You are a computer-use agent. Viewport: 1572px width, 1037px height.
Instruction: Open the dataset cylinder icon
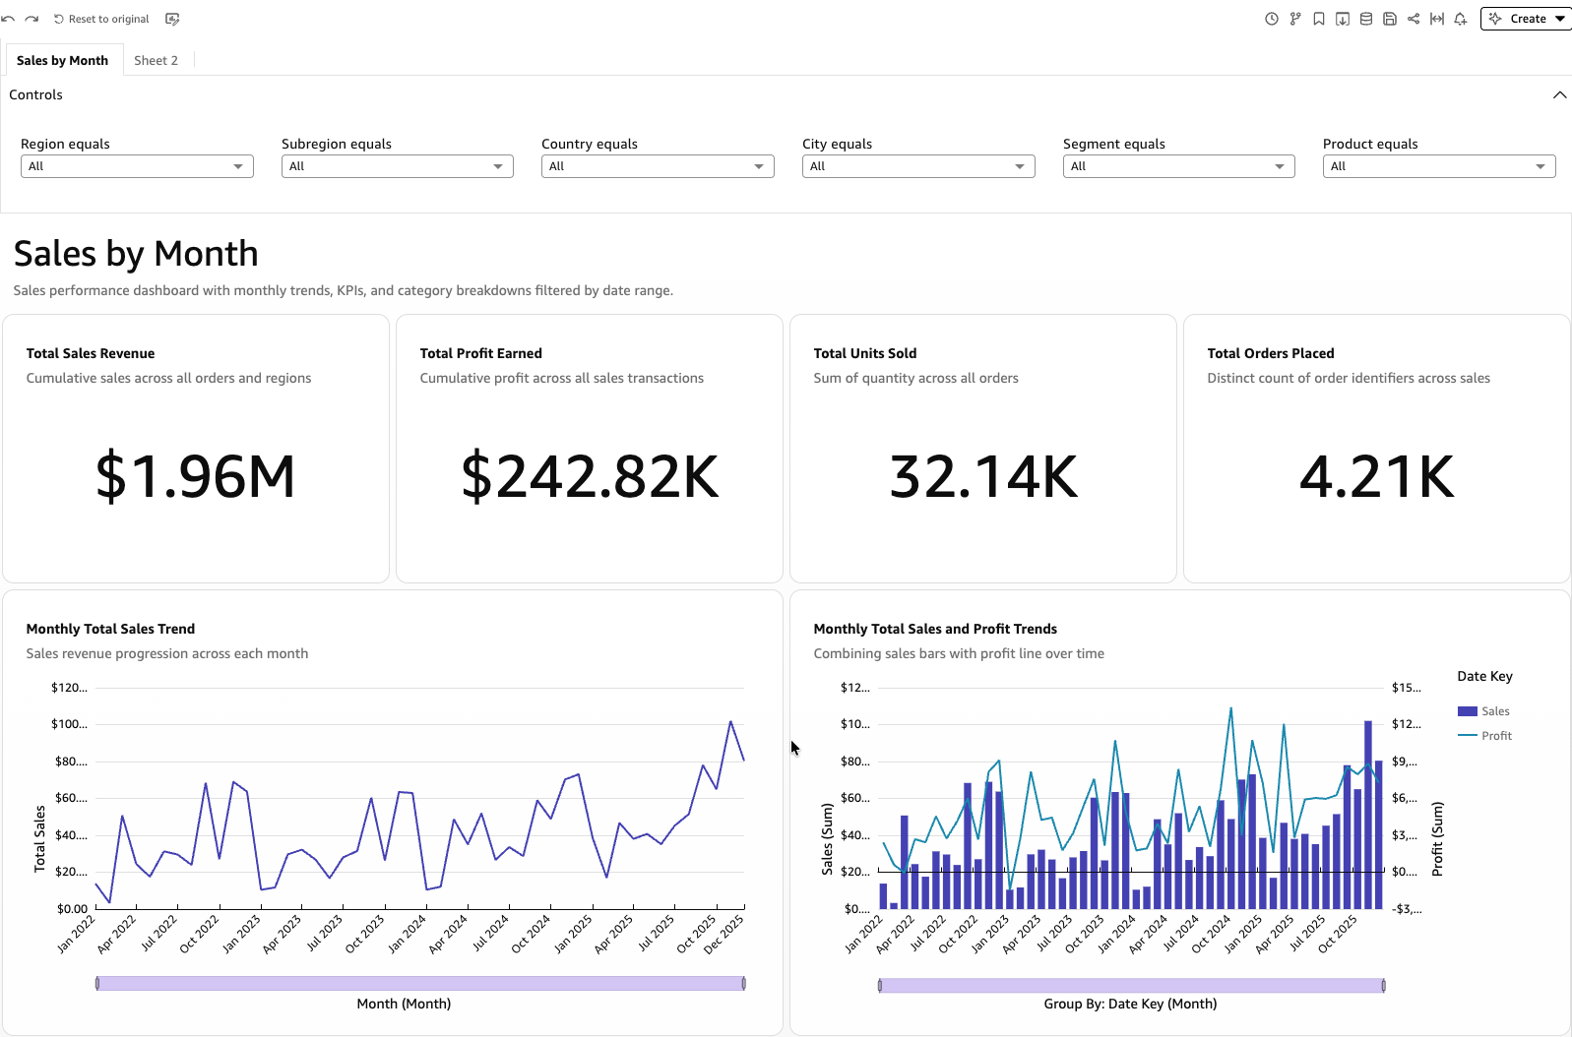(1366, 19)
